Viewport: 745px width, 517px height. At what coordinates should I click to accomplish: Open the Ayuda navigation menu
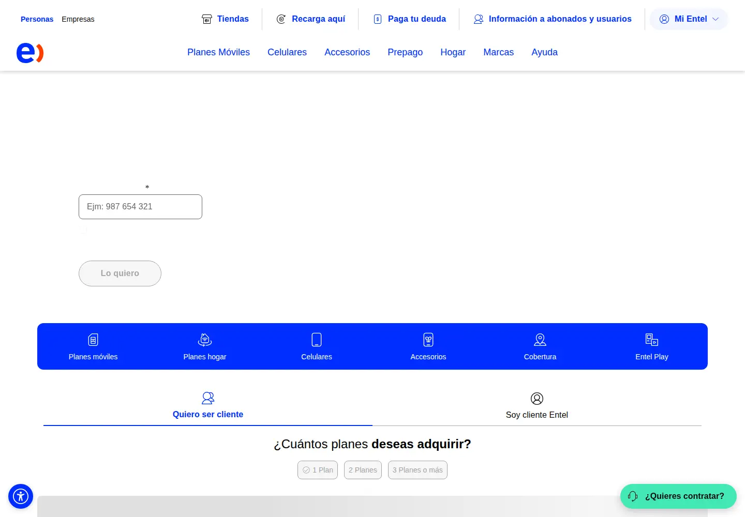coord(544,52)
